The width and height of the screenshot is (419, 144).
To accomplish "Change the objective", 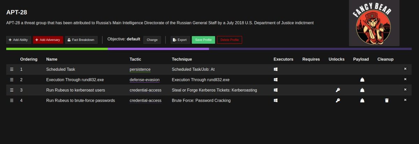I will 152,40.
